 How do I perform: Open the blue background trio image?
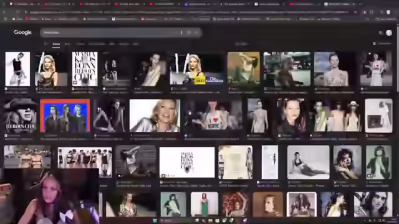[65, 116]
